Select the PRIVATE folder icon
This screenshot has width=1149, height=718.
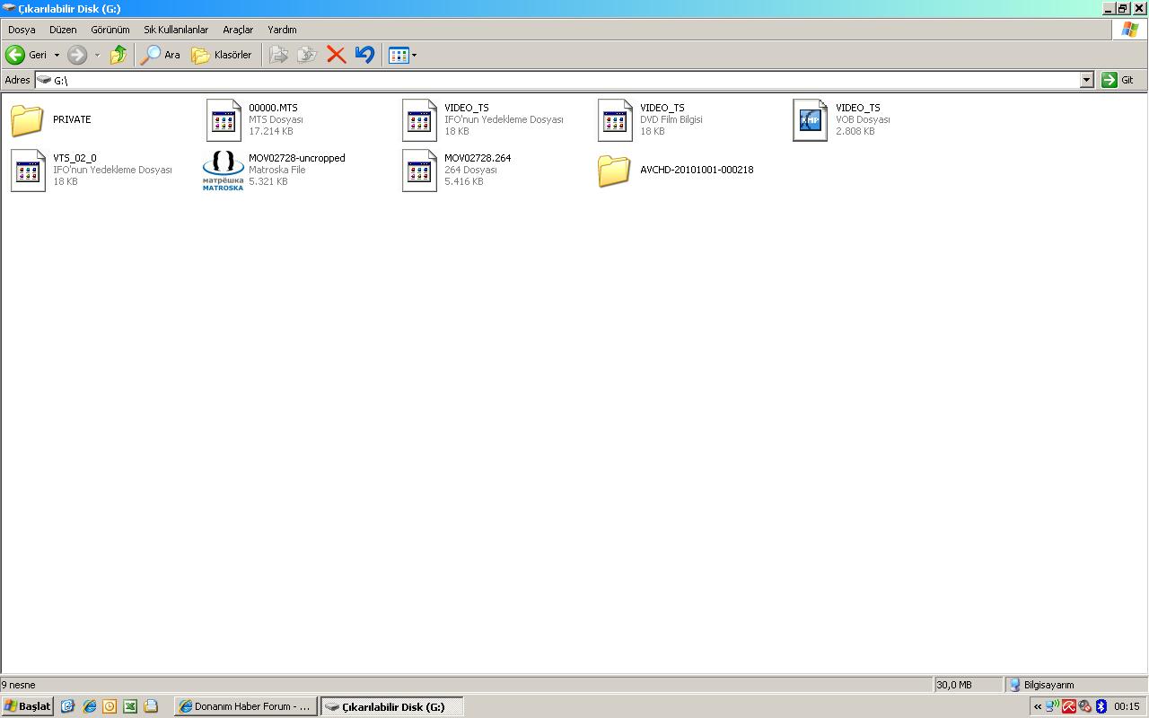coord(27,119)
